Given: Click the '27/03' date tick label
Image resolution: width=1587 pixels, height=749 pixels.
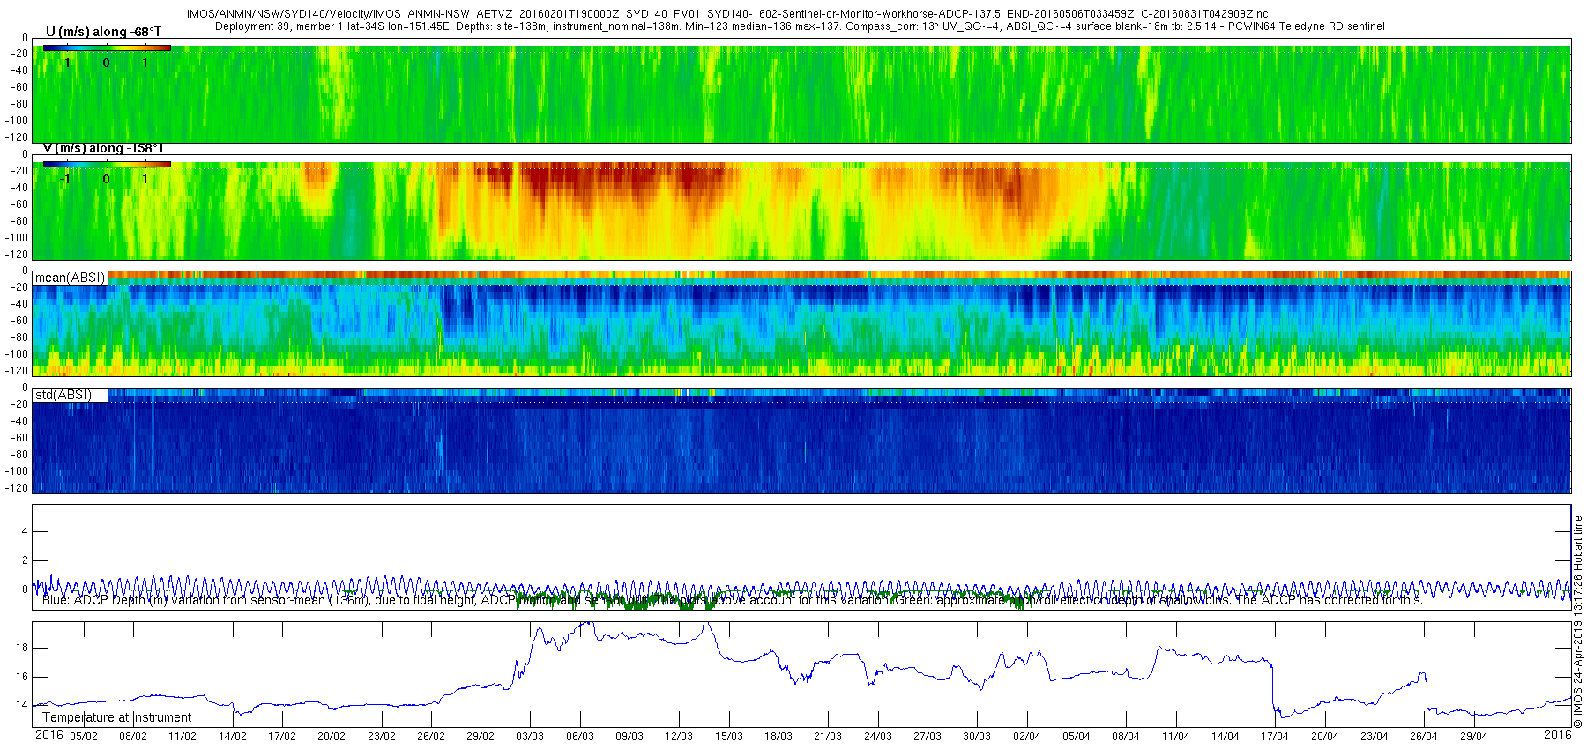Looking at the screenshot, I should click(x=928, y=737).
